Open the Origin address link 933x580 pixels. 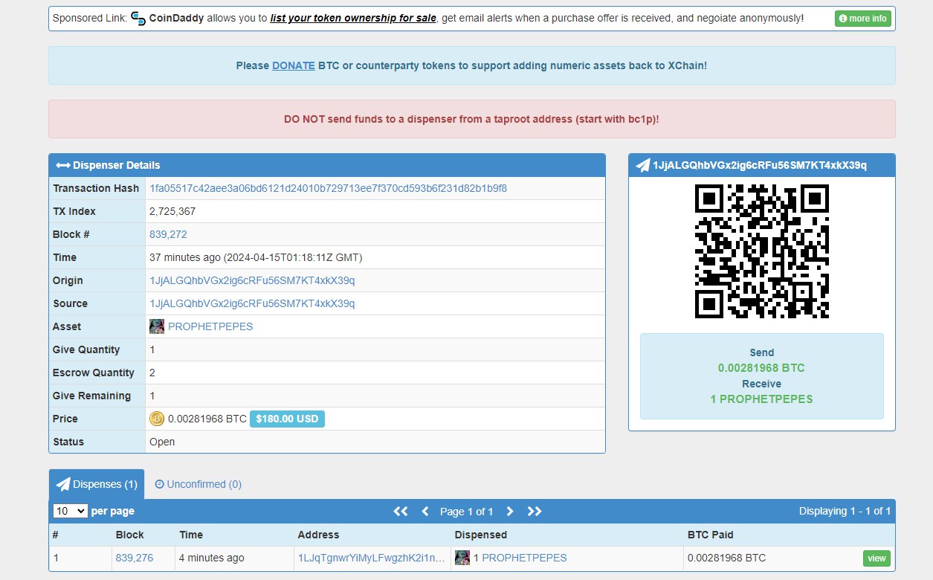[253, 280]
